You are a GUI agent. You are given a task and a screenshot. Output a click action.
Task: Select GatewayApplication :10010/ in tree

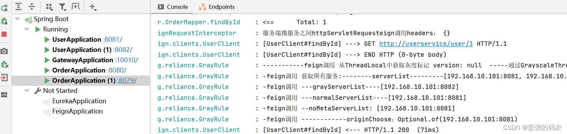[x=91, y=60]
